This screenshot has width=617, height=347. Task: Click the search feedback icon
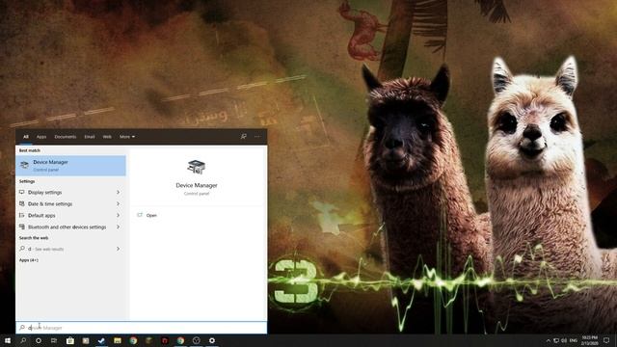pyautogui.click(x=243, y=137)
